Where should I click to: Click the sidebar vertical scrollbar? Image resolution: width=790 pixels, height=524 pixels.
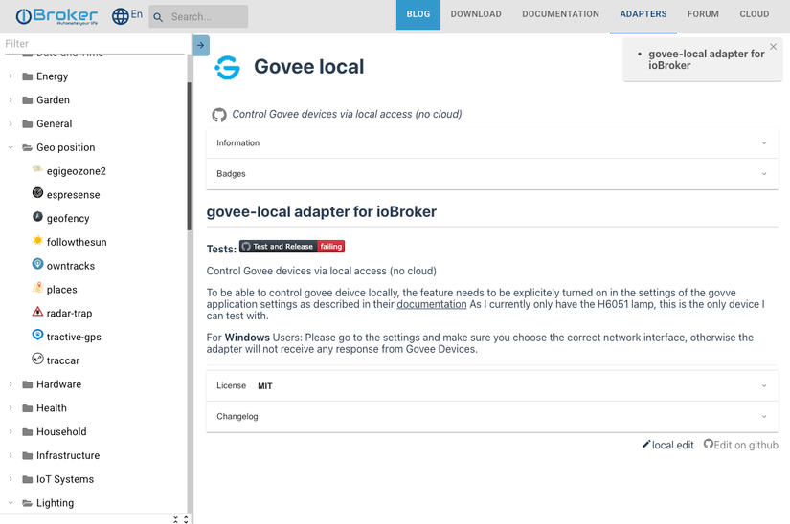pyautogui.click(x=190, y=156)
